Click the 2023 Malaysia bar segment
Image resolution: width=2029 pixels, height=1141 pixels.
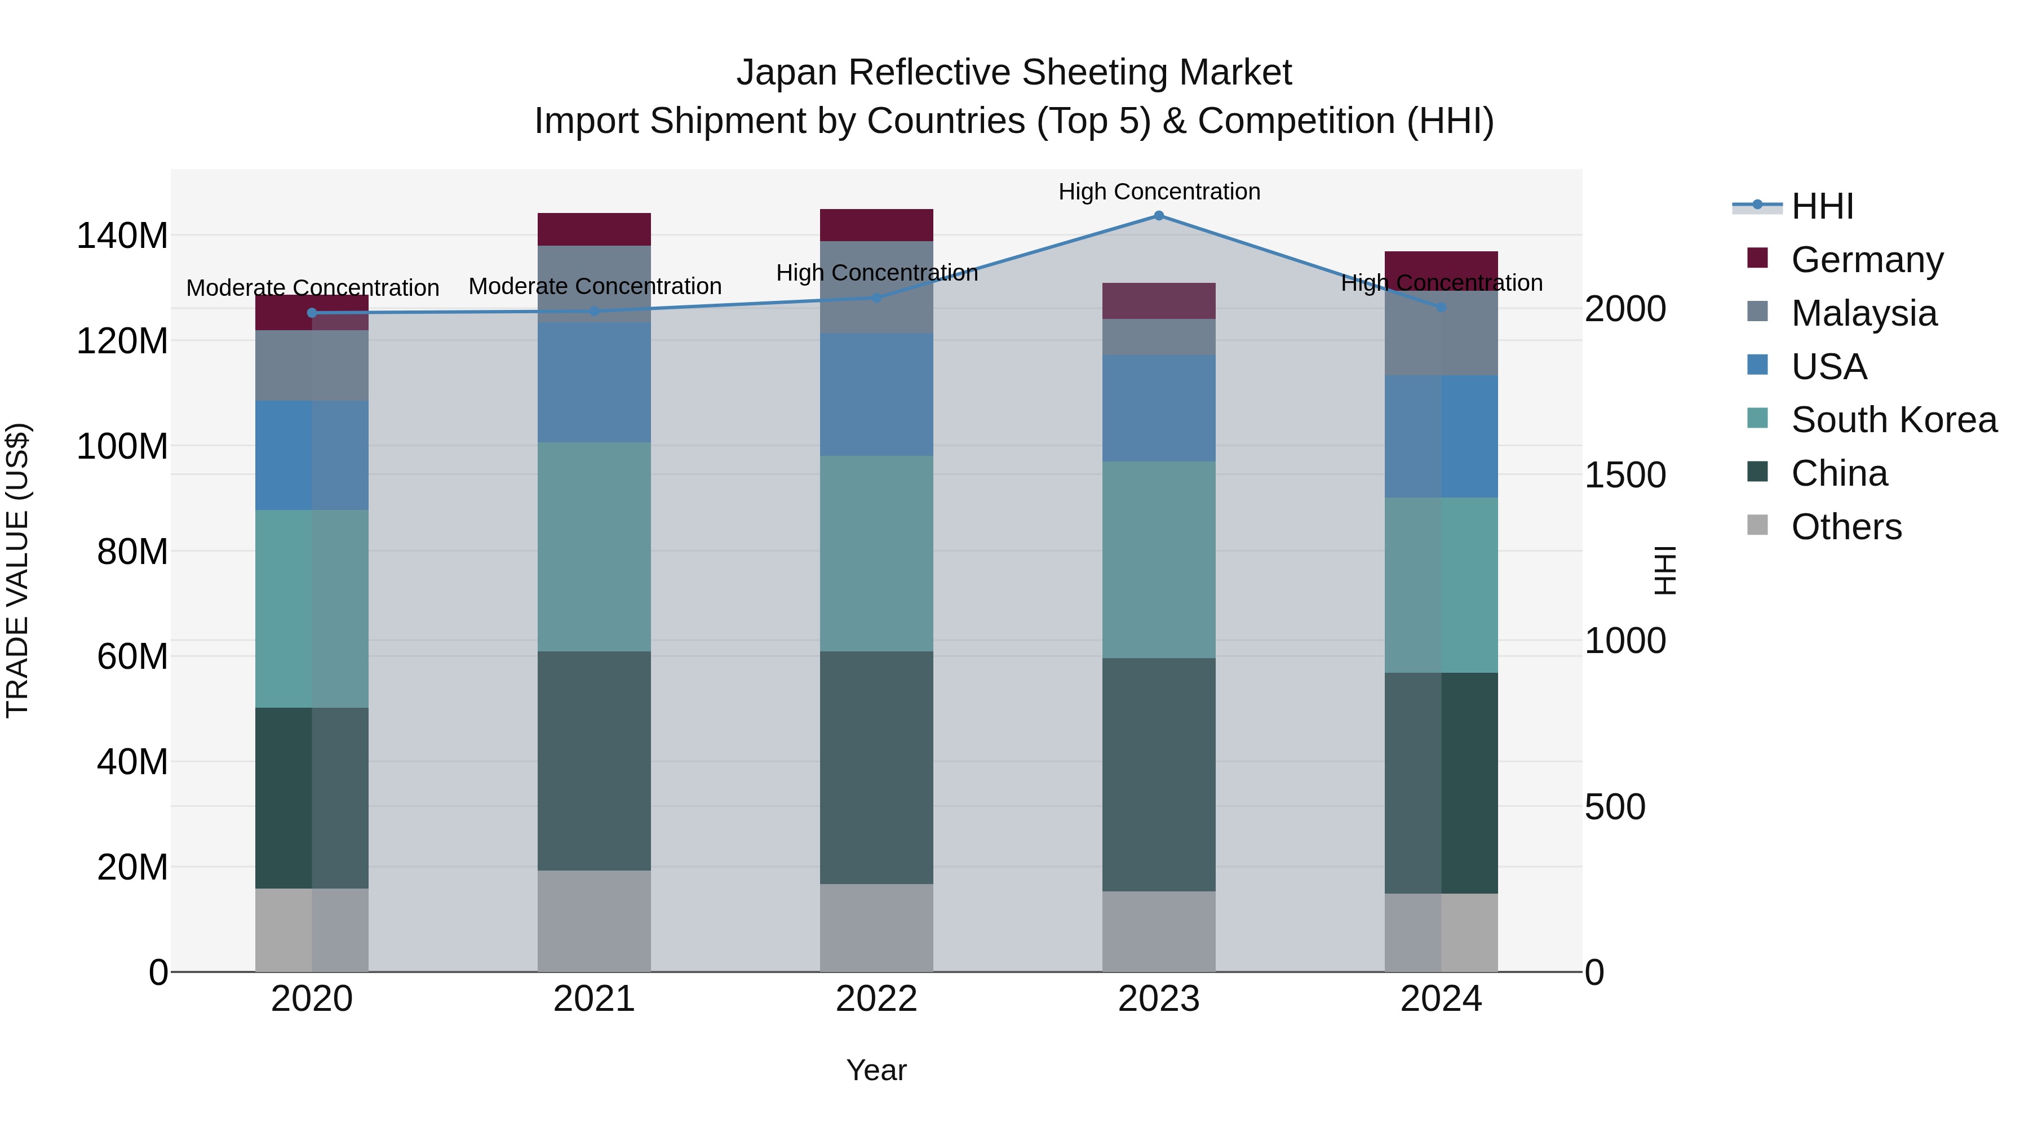click(1159, 337)
